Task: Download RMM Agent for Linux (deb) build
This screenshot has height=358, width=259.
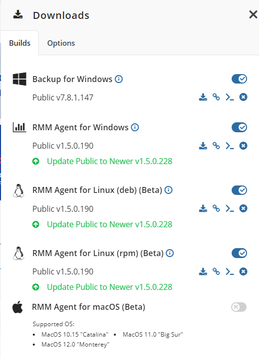Action: pos(203,208)
